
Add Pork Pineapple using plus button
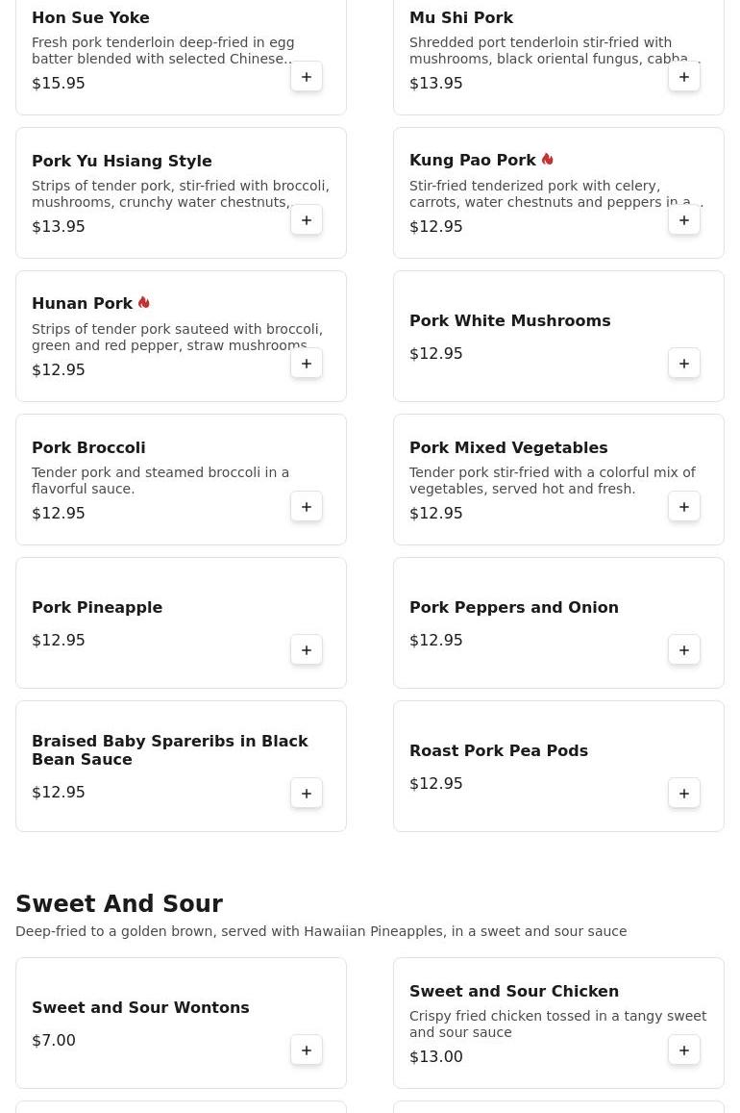tap(307, 650)
